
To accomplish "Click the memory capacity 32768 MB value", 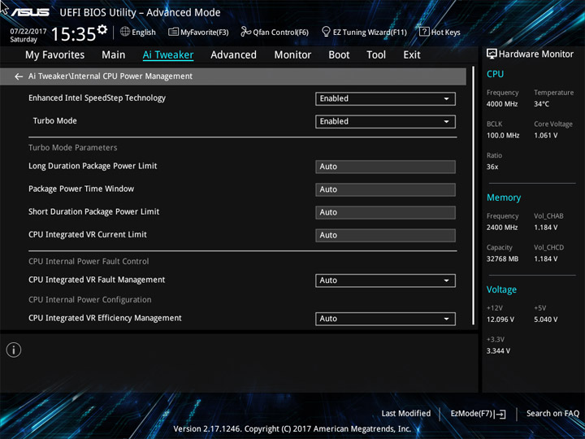I will [502, 259].
